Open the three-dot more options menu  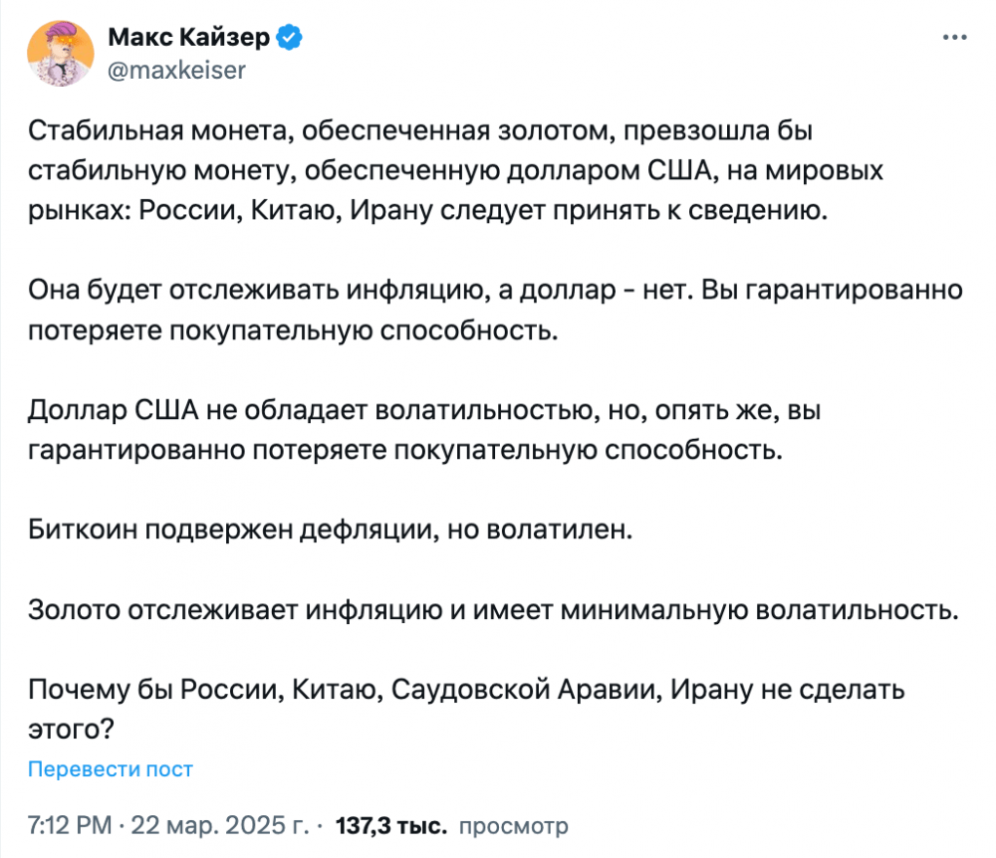coord(954,38)
